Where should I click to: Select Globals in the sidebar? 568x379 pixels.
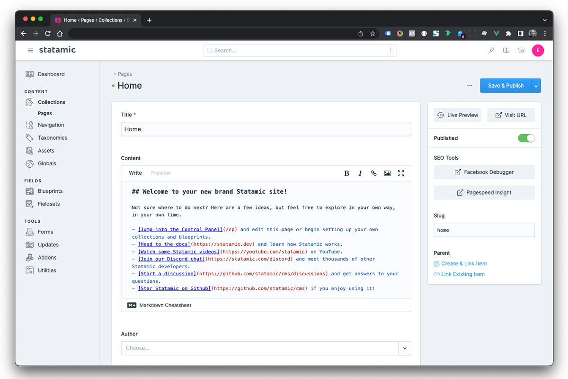click(47, 163)
